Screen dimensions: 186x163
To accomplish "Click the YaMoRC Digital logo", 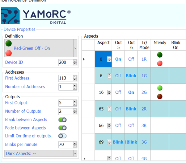I will (x=36, y=16).
